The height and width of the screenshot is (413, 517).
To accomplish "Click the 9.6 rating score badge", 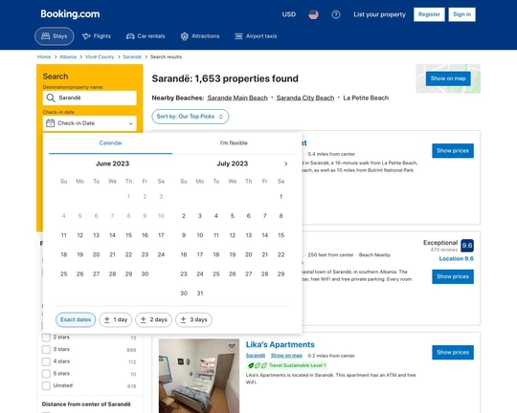I will [x=467, y=246].
